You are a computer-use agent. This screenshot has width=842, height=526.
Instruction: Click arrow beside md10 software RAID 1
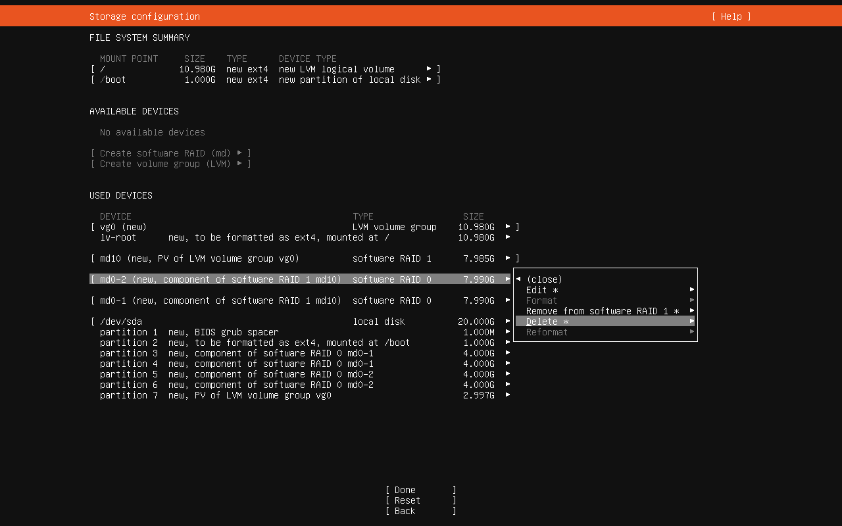(508, 258)
